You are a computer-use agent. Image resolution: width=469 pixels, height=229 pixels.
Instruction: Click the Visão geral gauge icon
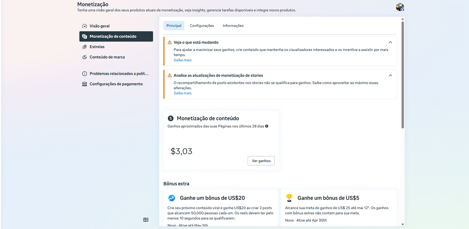tap(84, 26)
